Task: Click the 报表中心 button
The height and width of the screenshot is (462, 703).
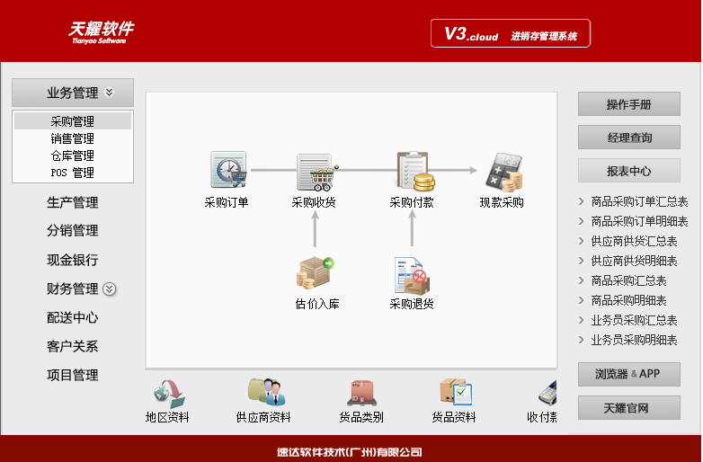Action: (629, 170)
